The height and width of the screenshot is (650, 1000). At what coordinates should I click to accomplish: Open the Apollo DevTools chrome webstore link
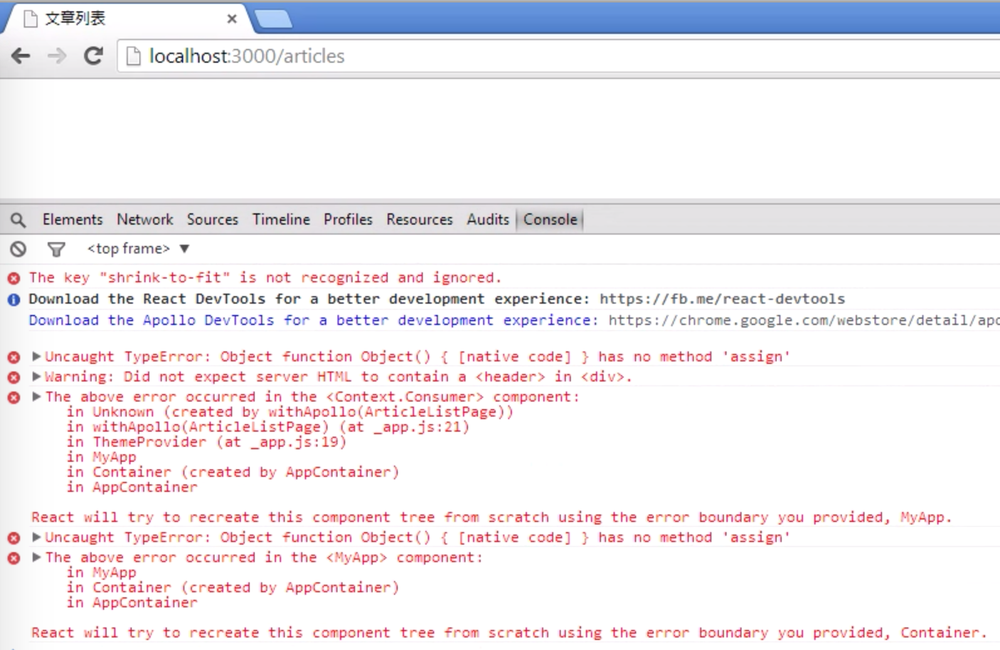pyautogui.click(x=804, y=320)
